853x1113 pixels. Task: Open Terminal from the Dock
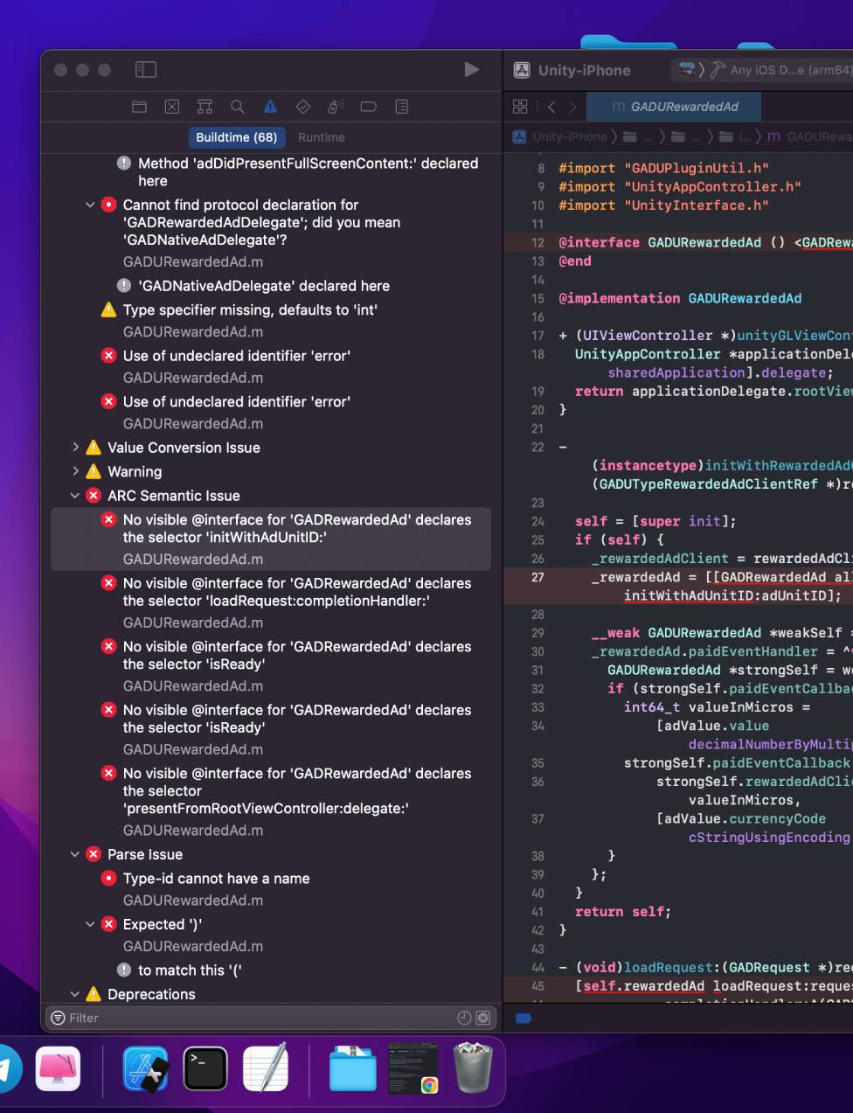pos(205,1068)
